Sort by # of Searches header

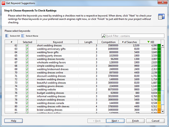[129, 42]
